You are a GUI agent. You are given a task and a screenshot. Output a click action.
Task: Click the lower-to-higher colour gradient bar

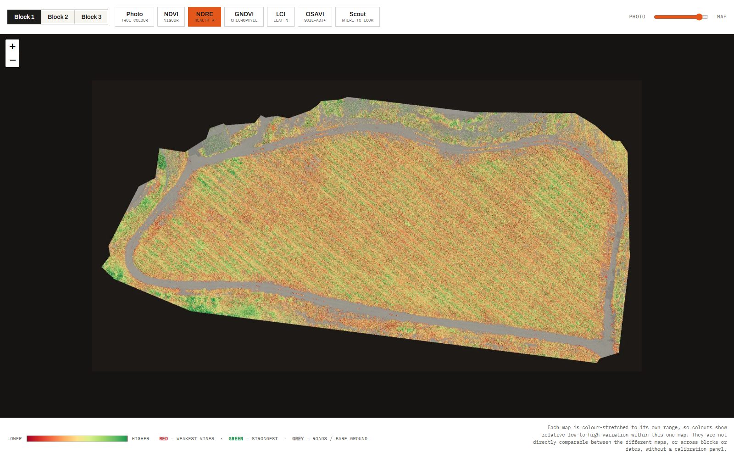(77, 439)
